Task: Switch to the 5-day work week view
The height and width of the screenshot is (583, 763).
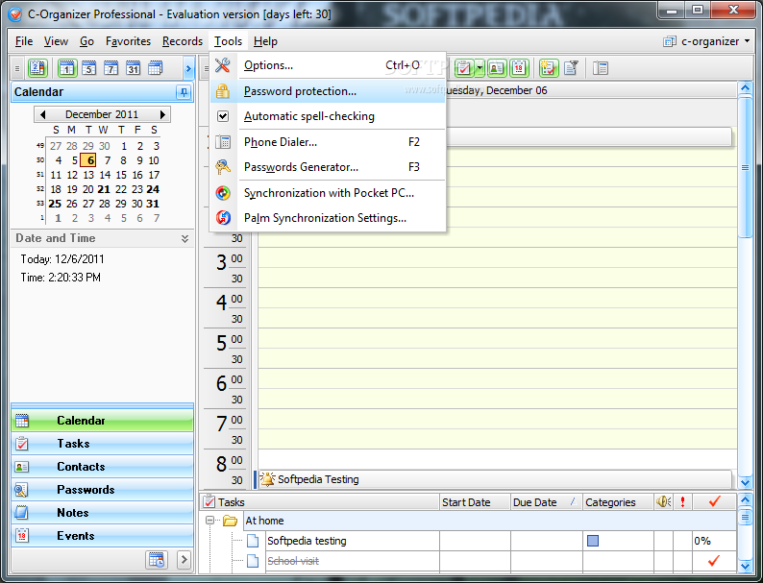Action: tap(89, 68)
